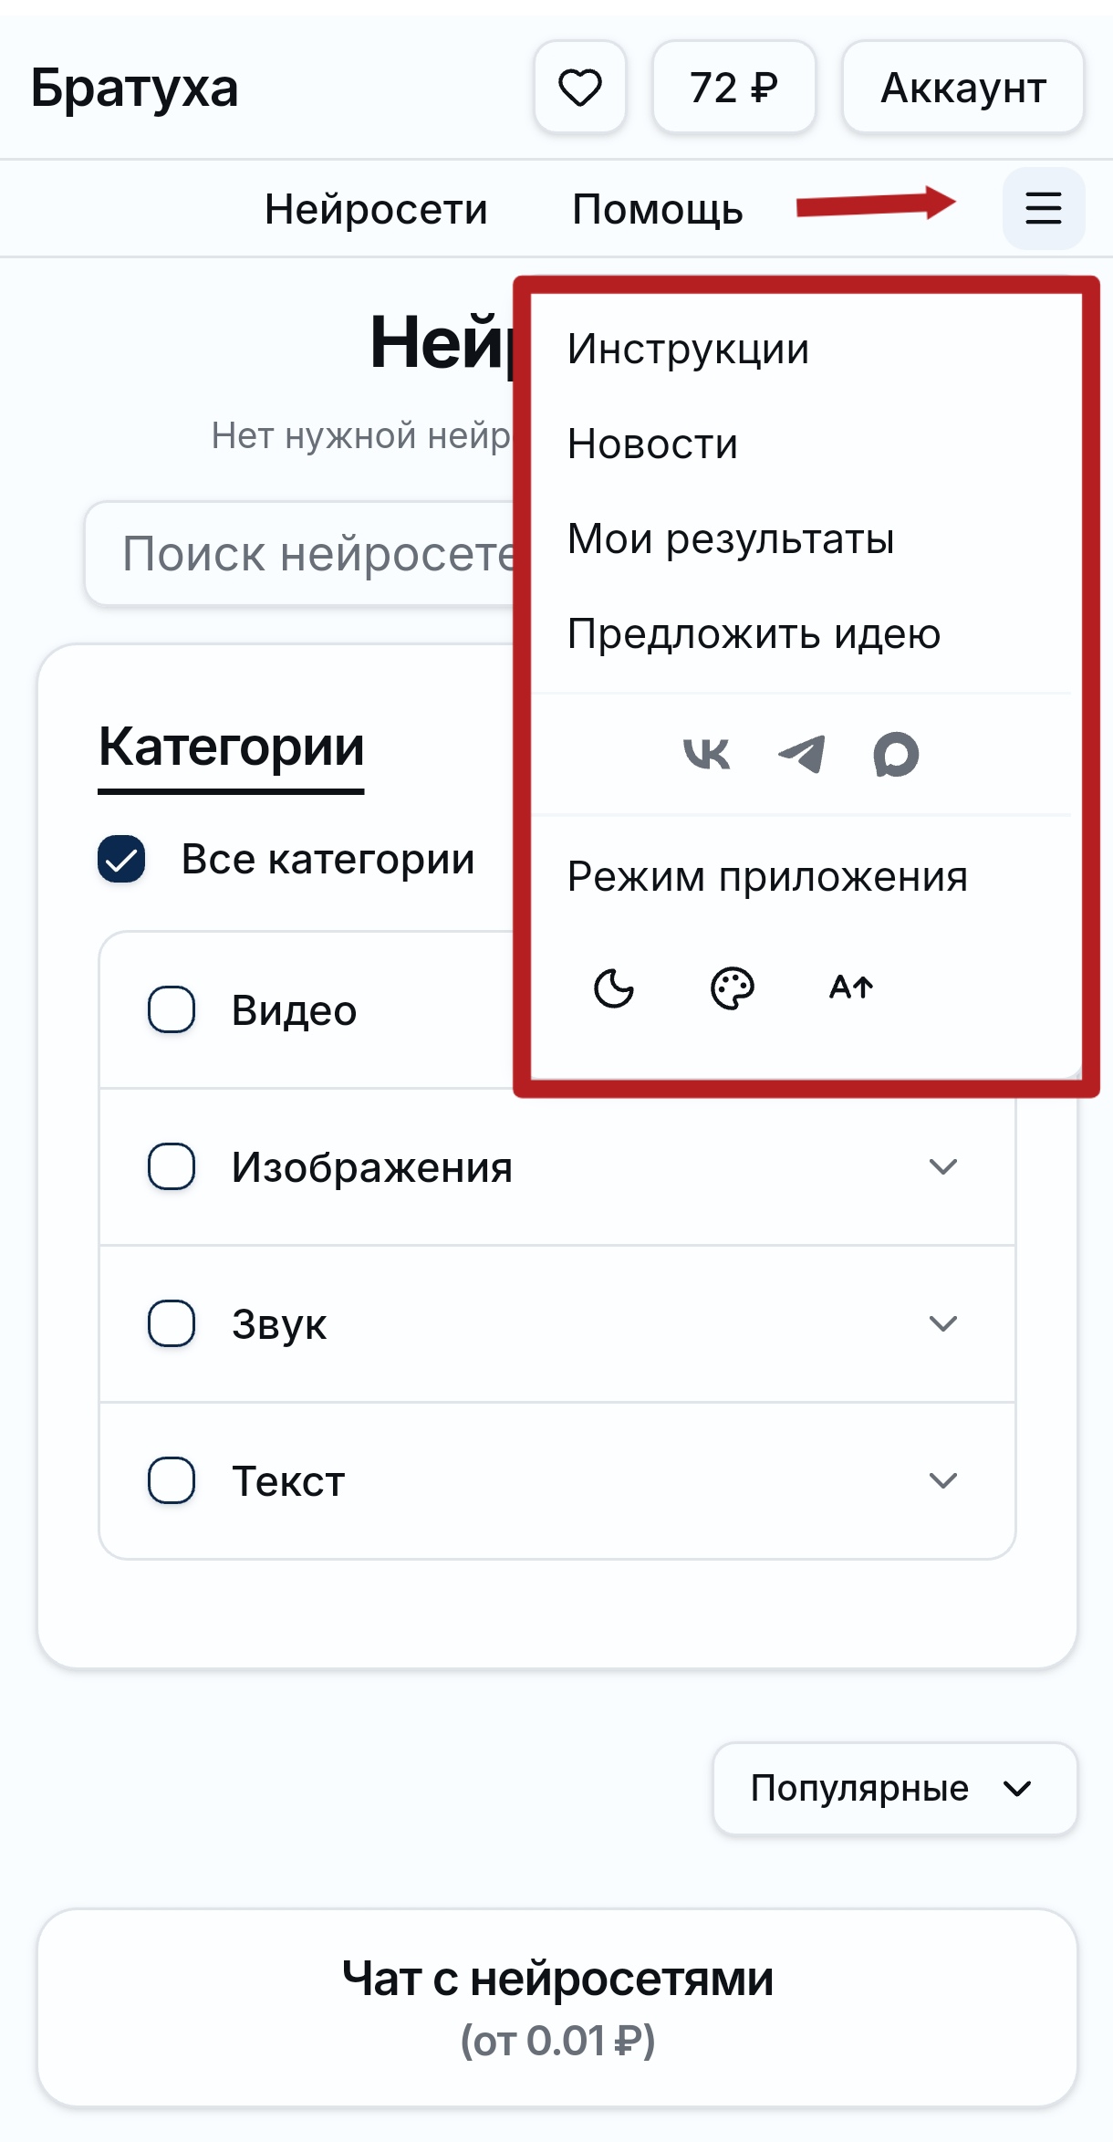This screenshot has width=1113, height=2142.
Task: Open the hamburger menu icon
Action: tap(1043, 208)
